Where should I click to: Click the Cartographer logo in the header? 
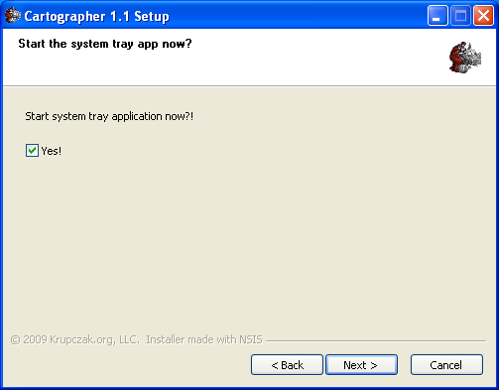coord(465,58)
